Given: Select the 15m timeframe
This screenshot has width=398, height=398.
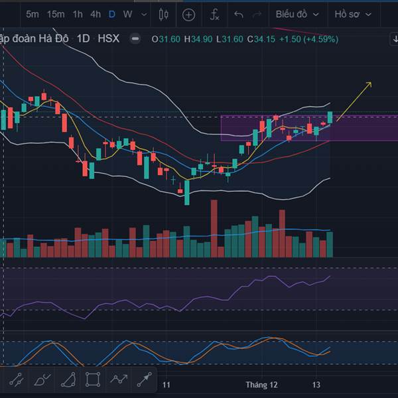Looking at the screenshot, I should click(x=56, y=15).
